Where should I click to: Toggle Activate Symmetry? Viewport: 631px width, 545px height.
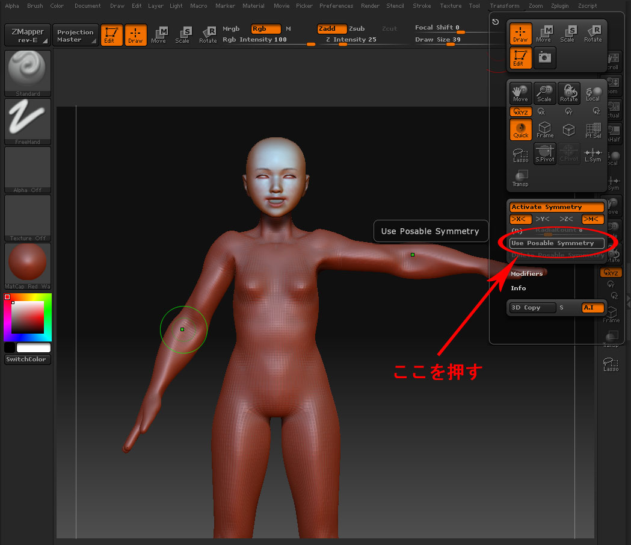click(557, 207)
